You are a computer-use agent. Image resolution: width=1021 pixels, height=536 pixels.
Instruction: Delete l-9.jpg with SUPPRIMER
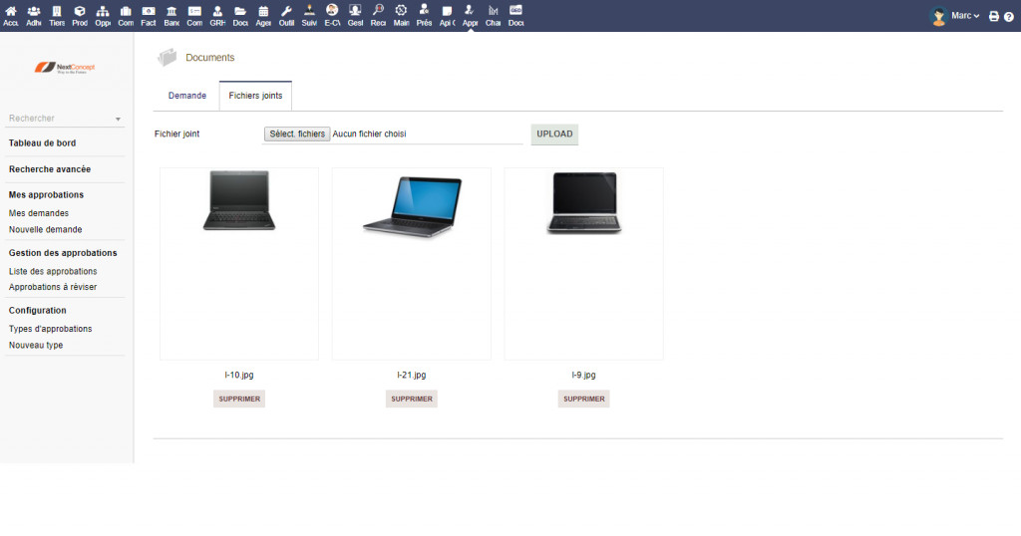tap(584, 399)
